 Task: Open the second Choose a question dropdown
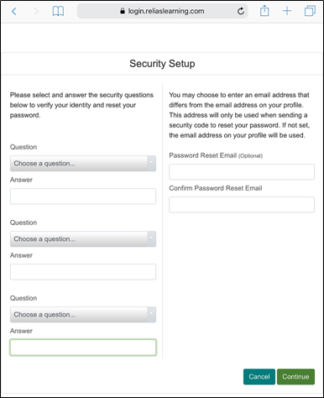[83, 239]
